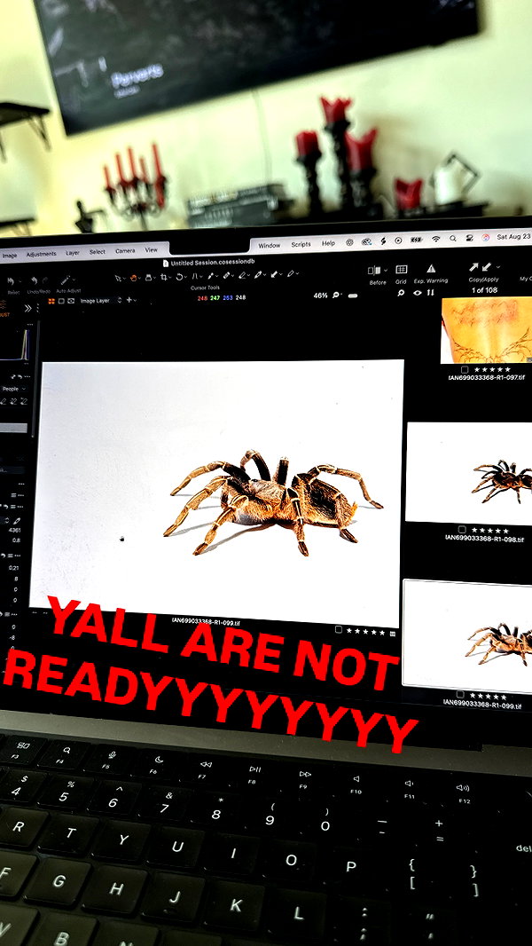Image resolution: width=532 pixels, height=946 pixels.
Task: Open the Window menu
Action: point(270,246)
